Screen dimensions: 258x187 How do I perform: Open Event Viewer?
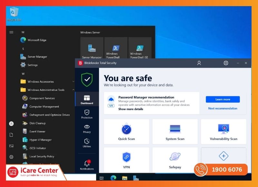(x=34, y=132)
